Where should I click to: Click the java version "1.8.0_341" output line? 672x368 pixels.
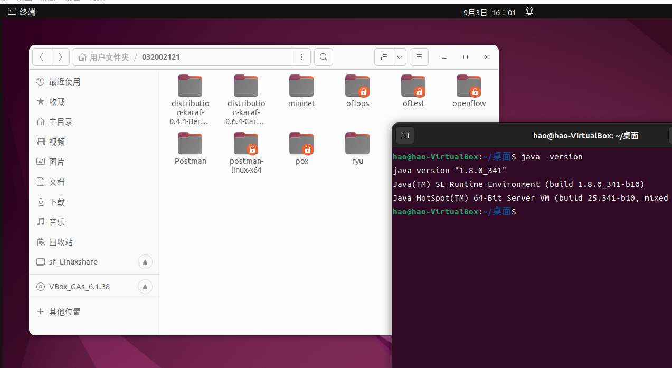click(x=450, y=171)
